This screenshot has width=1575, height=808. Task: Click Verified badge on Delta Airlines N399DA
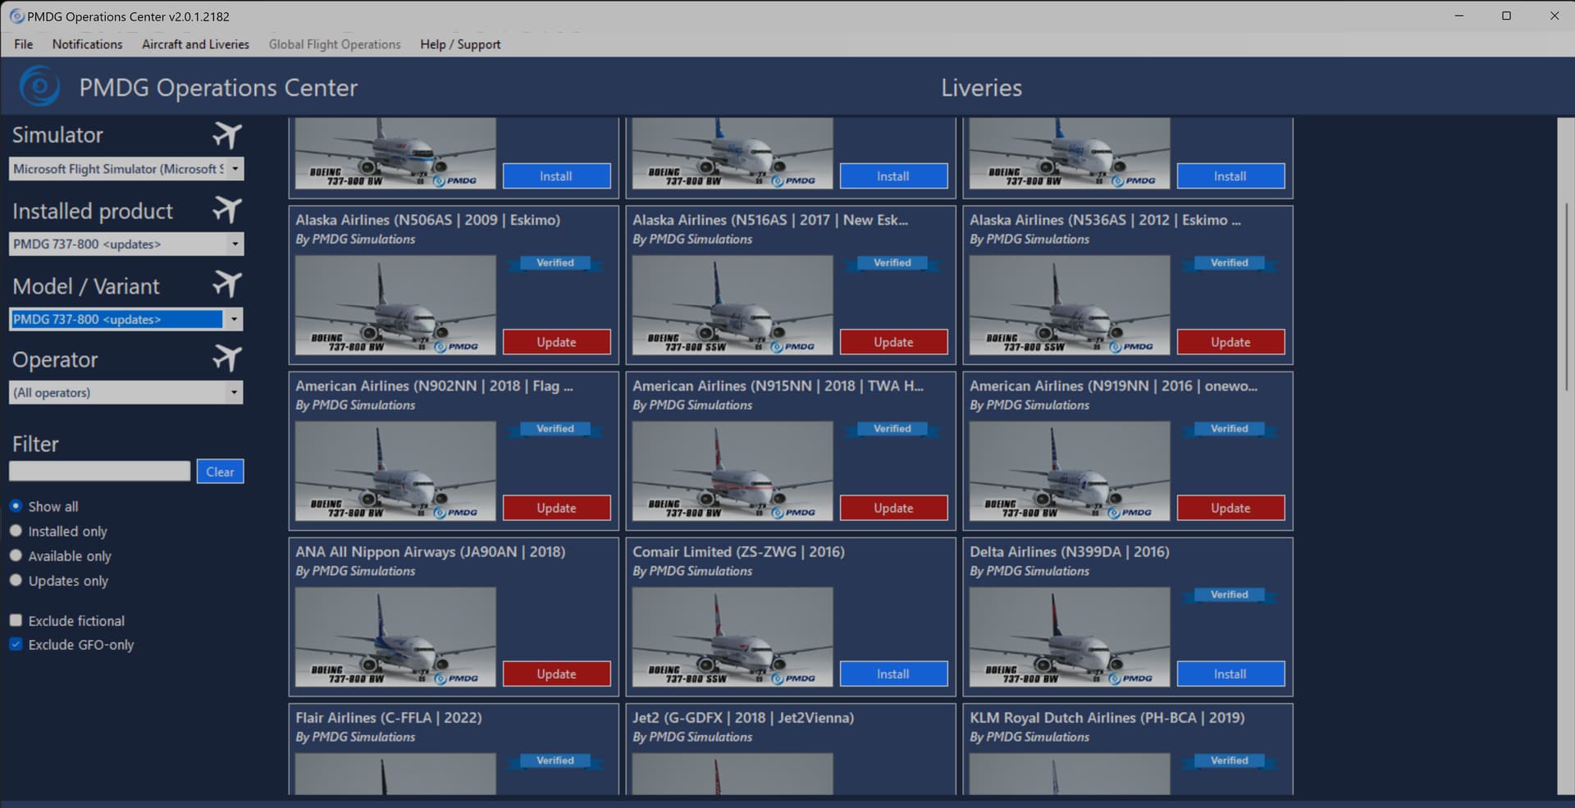(x=1229, y=595)
